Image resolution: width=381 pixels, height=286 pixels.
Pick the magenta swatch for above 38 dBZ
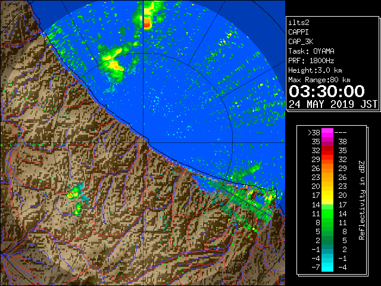327,132
